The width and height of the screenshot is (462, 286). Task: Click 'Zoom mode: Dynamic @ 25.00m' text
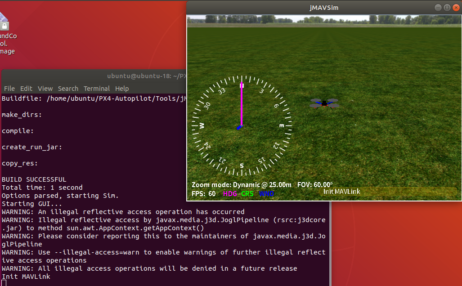241,185
